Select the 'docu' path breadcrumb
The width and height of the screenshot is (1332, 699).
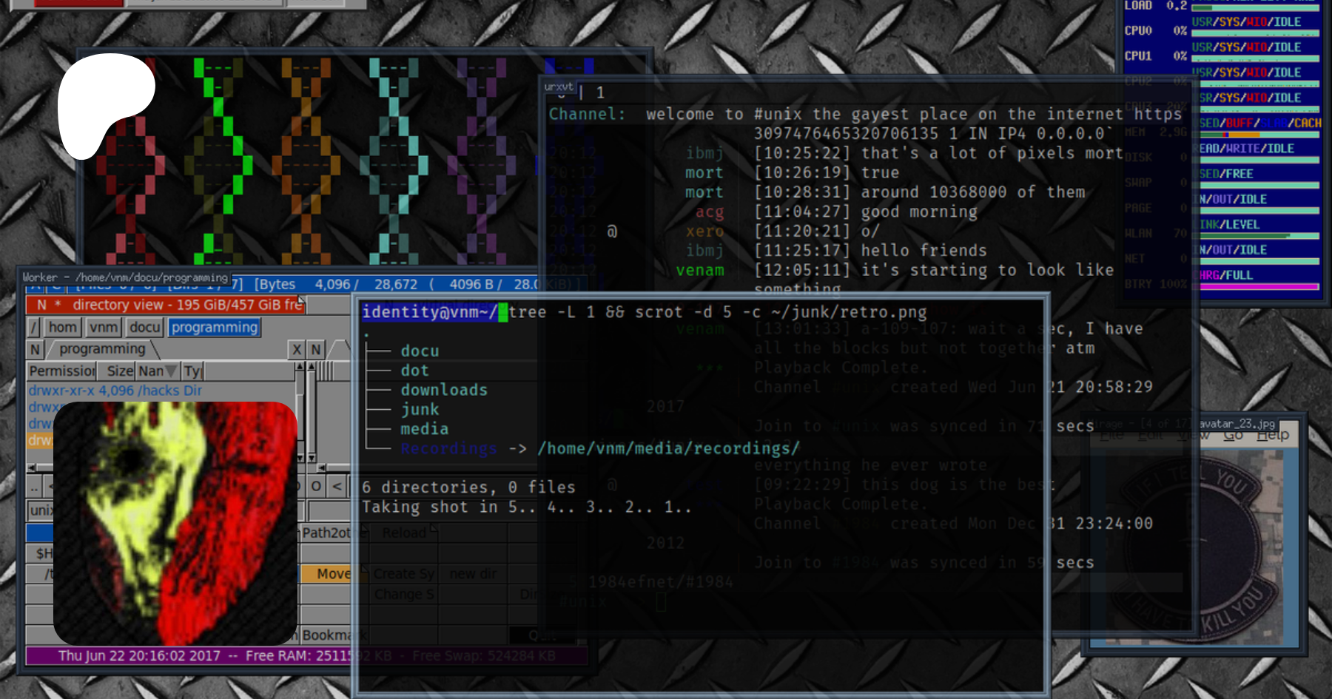click(144, 328)
